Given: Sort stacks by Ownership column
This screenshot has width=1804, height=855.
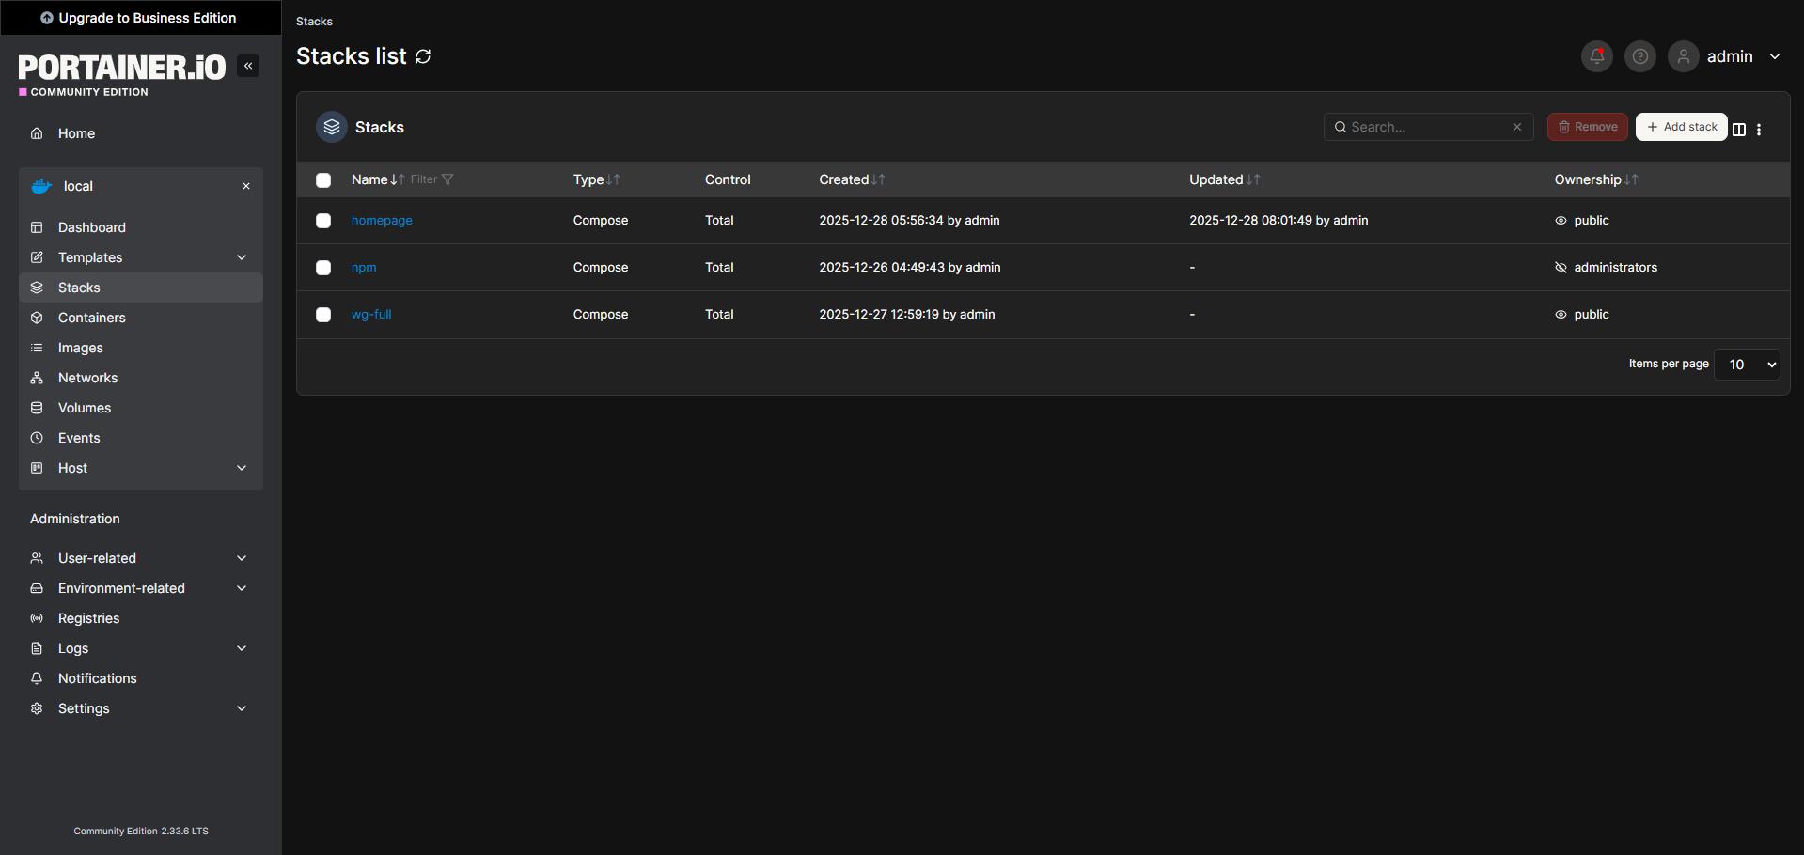Looking at the screenshot, I should 1596,179.
